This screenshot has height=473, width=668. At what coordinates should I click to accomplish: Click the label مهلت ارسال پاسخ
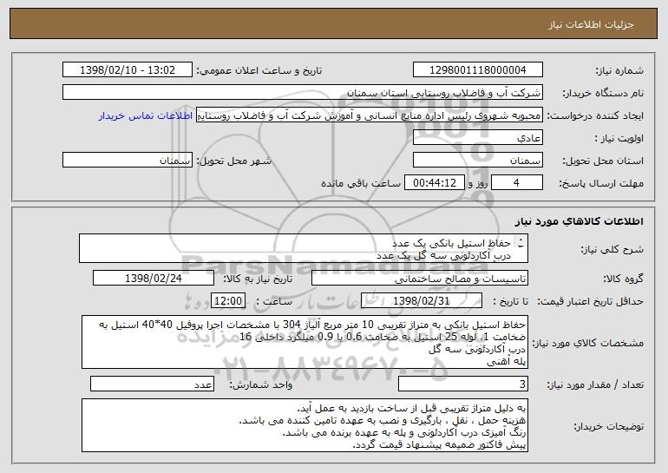pos(601,183)
